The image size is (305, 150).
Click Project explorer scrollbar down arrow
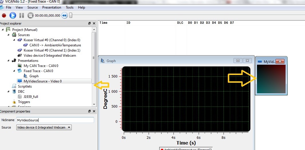click(94, 104)
